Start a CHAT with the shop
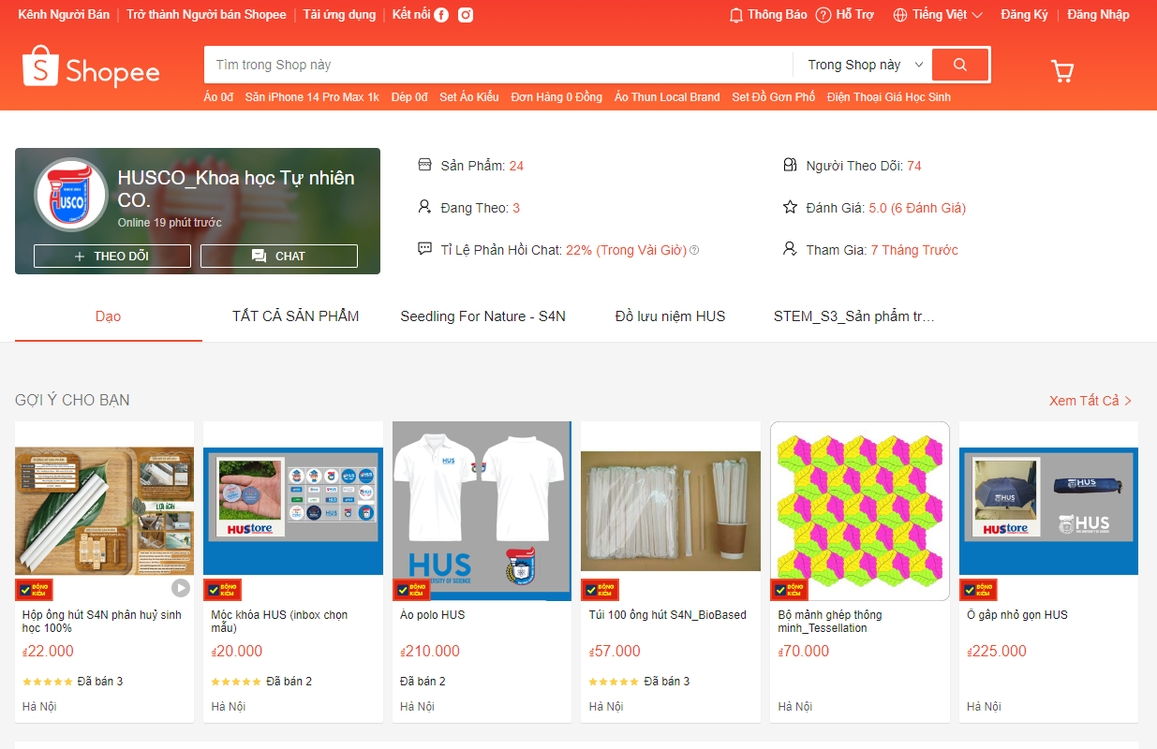Viewport: 1157px width, 749px height. pos(279,257)
